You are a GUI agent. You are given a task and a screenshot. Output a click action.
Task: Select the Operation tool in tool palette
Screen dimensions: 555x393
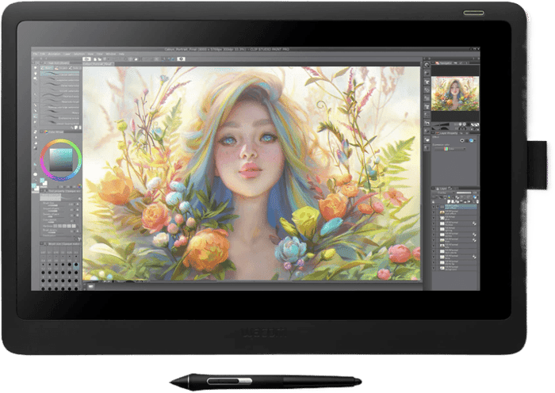(35, 78)
